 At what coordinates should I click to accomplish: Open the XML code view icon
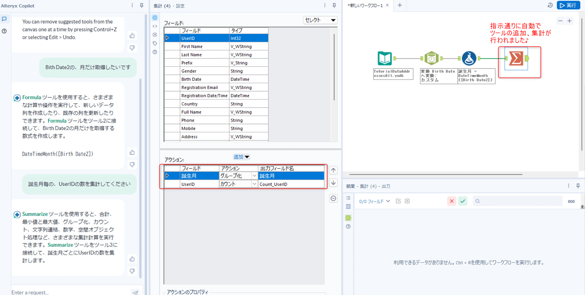(x=155, y=26)
